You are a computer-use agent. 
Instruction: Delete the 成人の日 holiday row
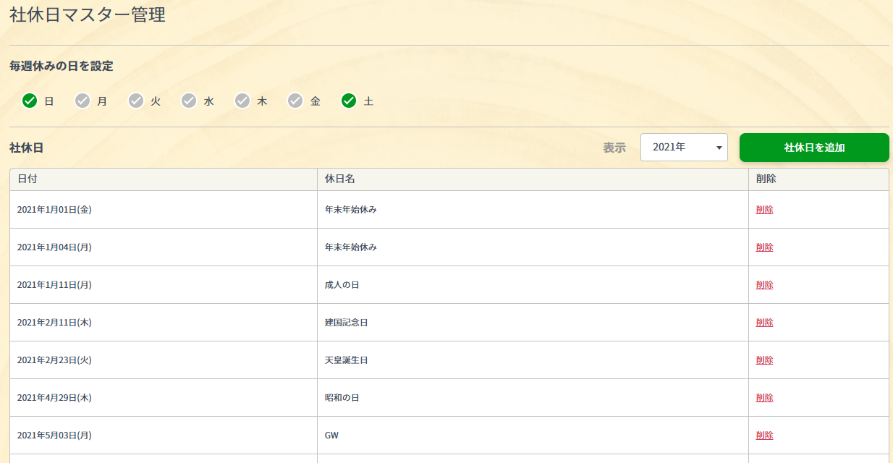[764, 285]
